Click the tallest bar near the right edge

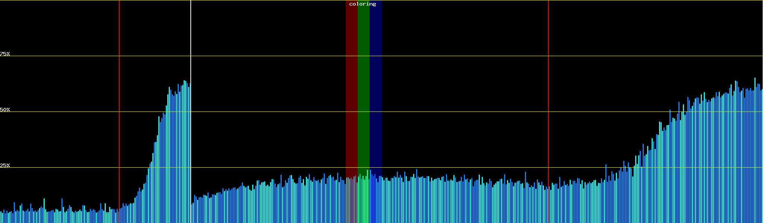(755, 149)
